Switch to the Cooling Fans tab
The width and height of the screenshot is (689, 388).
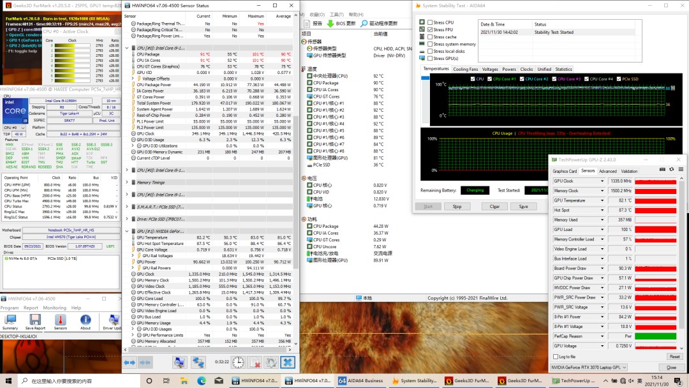click(x=465, y=69)
